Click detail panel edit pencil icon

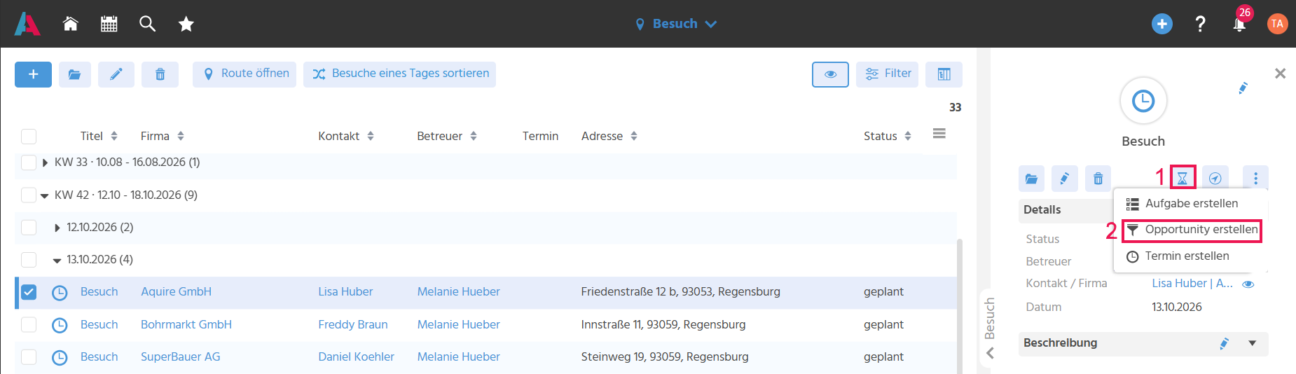click(x=1064, y=179)
